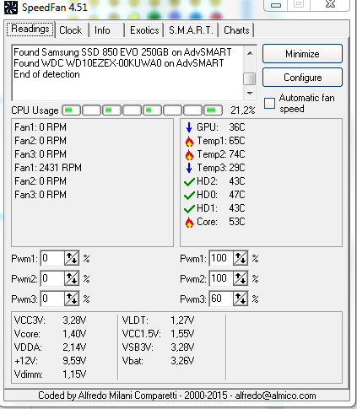Click right Pwm1 value field showing 100
Screen dimensions: 357x409
221,258
